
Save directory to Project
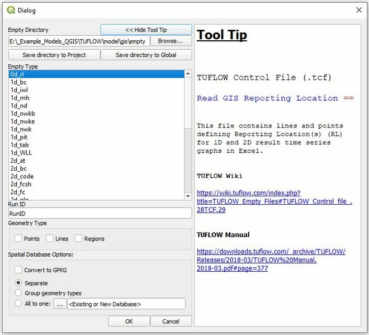pyautogui.click(x=54, y=55)
